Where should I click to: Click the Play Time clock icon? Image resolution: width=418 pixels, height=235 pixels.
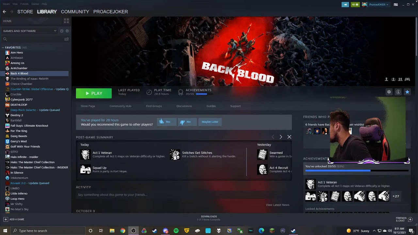point(149,92)
